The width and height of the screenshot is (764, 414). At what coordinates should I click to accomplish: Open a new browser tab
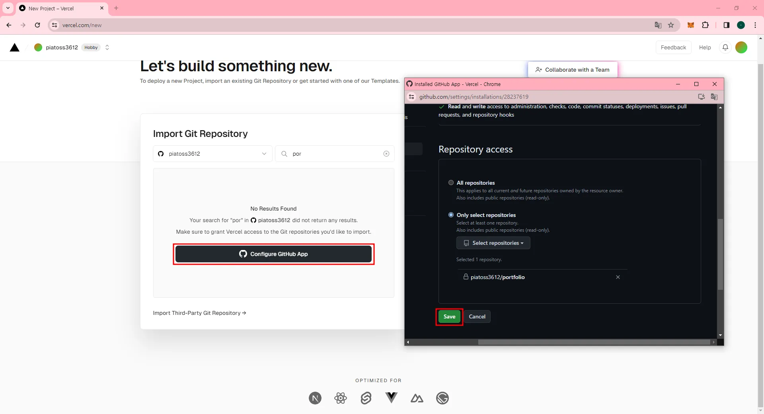coord(116,8)
